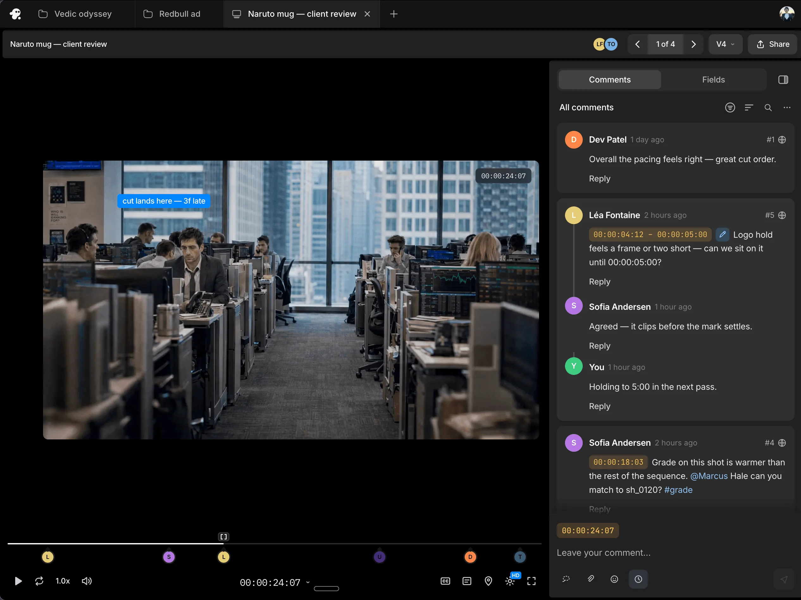Go to the next asset
801x600 pixels.
tap(693, 44)
